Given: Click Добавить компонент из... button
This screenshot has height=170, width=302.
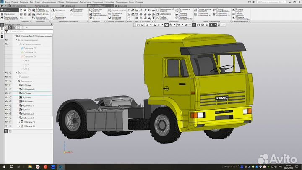Looking at the screenshot, I should coord(41,10).
